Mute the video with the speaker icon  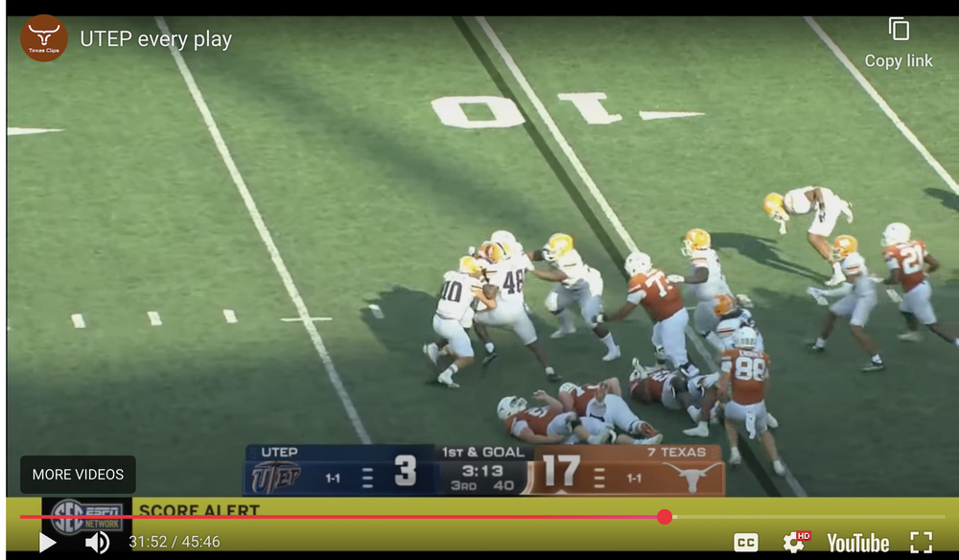[x=97, y=543]
